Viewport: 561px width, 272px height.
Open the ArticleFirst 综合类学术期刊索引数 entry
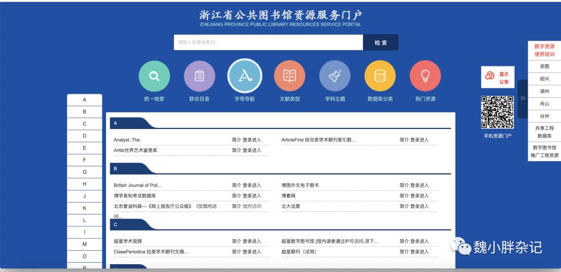318,140
